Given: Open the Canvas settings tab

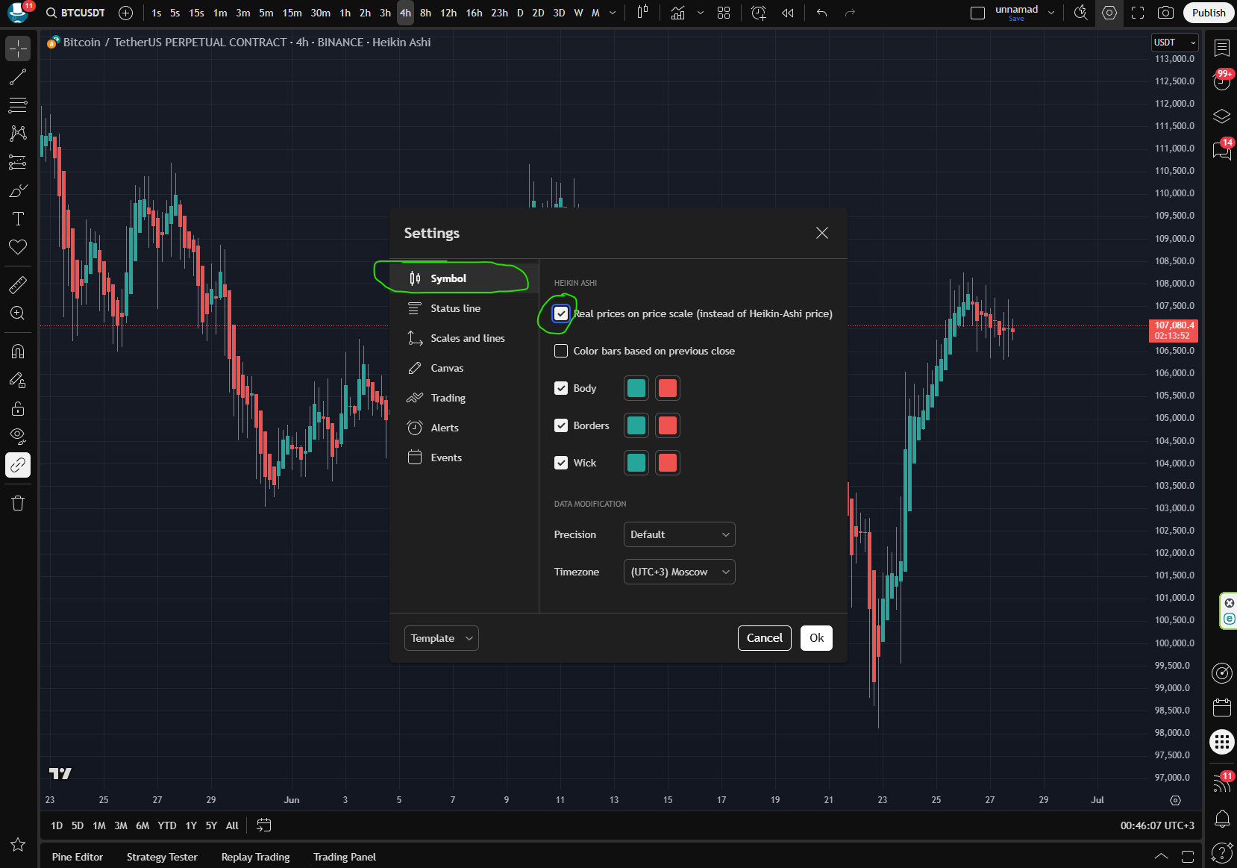Looking at the screenshot, I should (x=447, y=368).
